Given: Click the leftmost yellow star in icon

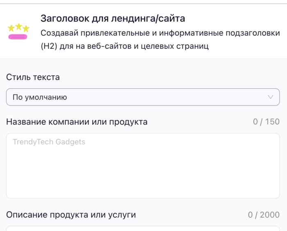Looking at the screenshot, I should [11, 28].
